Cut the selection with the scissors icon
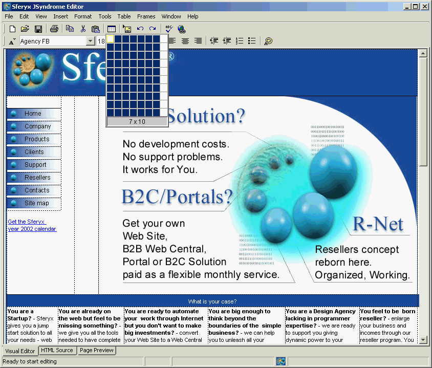The height and width of the screenshot is (368, 432). [83, 29]
